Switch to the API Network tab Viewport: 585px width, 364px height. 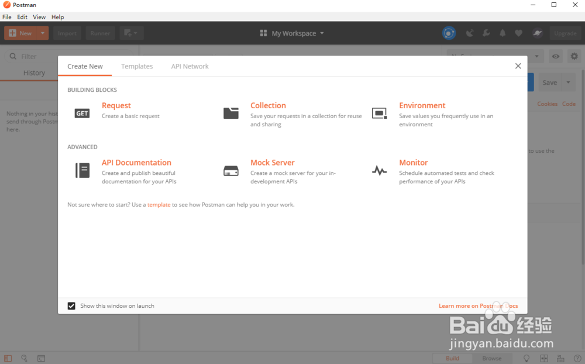coord(190,66)
